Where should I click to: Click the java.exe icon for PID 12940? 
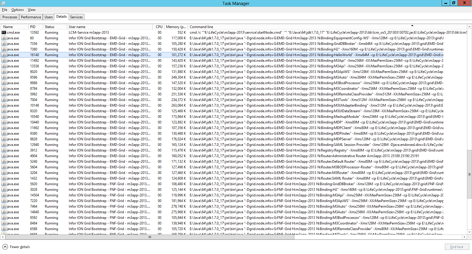tap(4, 145)
